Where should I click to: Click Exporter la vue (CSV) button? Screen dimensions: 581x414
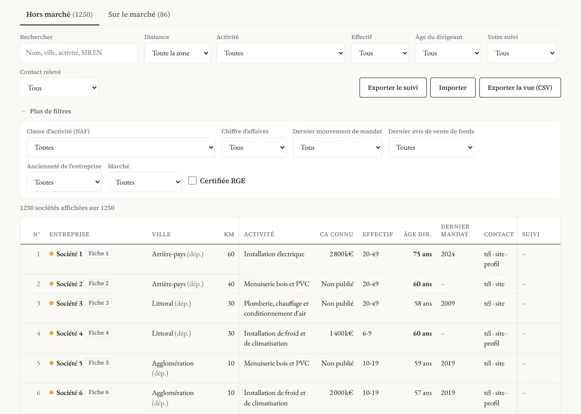pyautogui.click(x=520, y=88)
